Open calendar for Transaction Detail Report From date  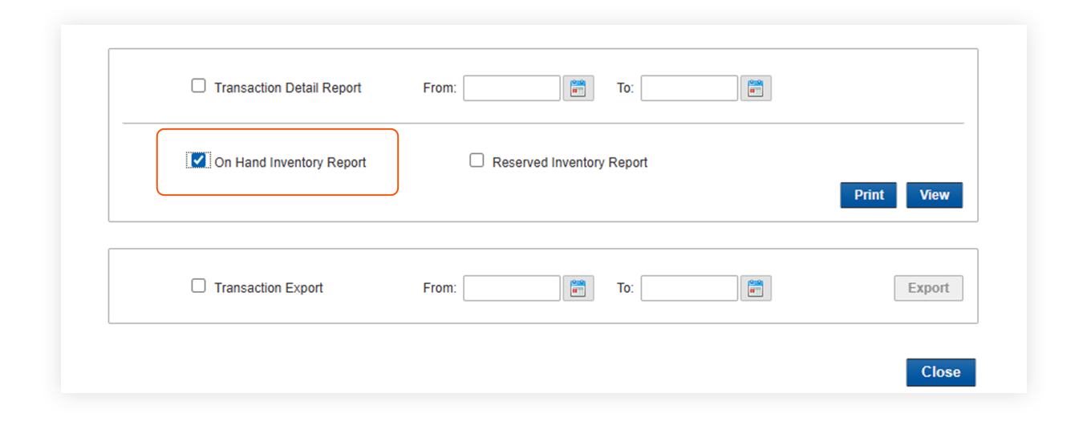tap(578, 88)
